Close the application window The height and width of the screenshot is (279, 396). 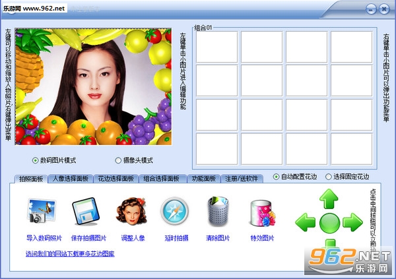point(384,10)
